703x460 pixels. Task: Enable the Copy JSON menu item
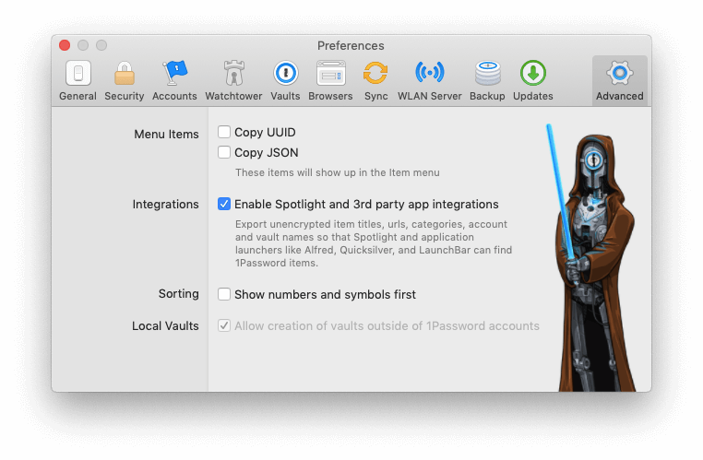point(223,152)
